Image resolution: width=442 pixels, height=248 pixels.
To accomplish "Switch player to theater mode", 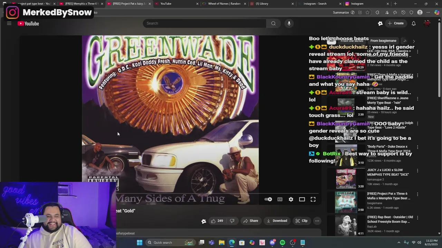I will [x=302, y=199].
